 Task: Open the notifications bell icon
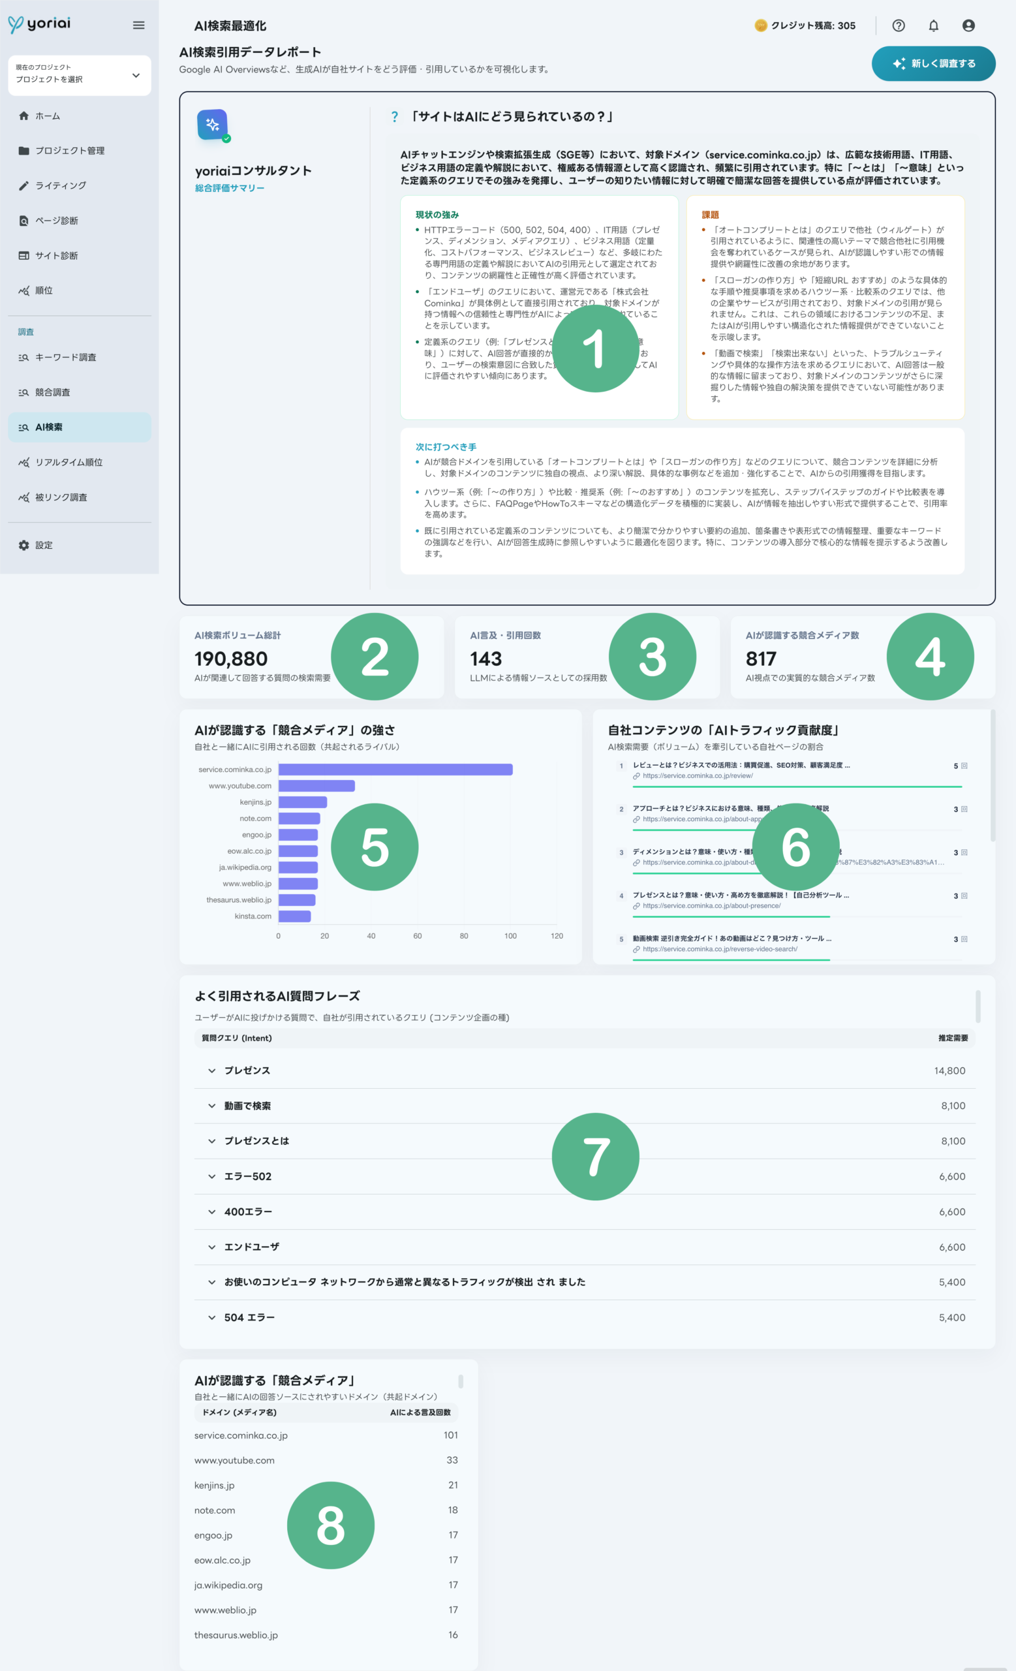click(x=933, y=25)
